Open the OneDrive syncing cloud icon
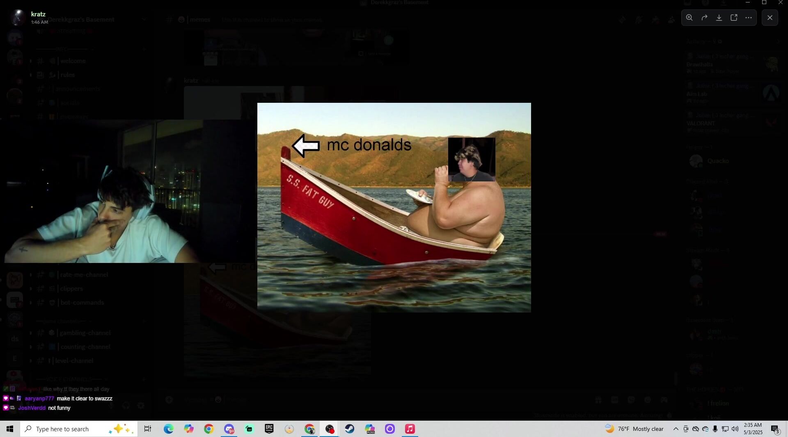This screenshot has width=788, height=437. click(706, 429)
